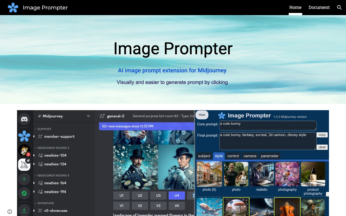Click the V1 variation button
The width and height of the screenshot is (346, 216).
click(122, 206)
